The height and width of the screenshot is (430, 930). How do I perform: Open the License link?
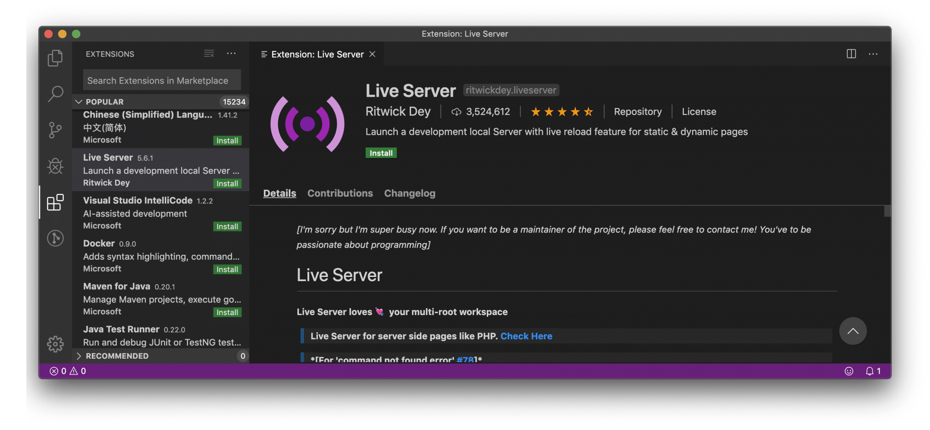(699, 112)
